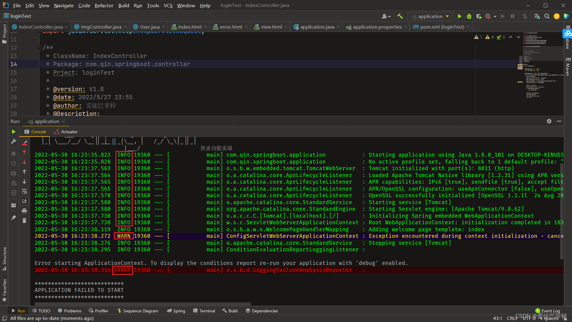Open the Profiler tool window
572x322 pixels.
coord(98,311)
